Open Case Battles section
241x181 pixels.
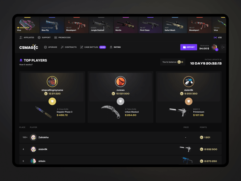(x=93, y=47)
